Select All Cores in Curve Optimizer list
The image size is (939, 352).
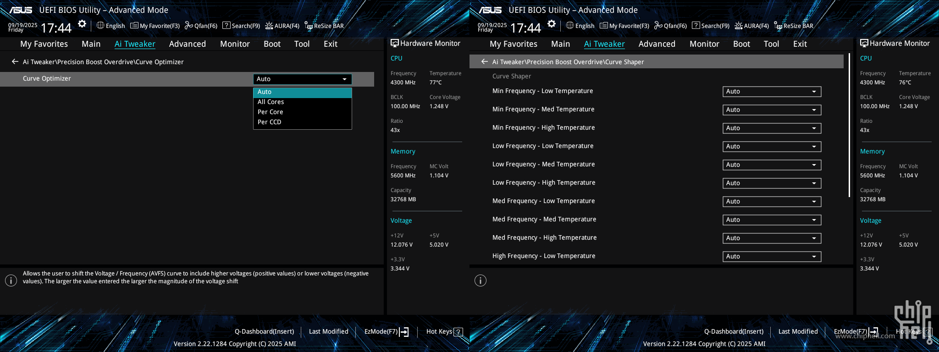pyautogui.click(x=303, y=102)
